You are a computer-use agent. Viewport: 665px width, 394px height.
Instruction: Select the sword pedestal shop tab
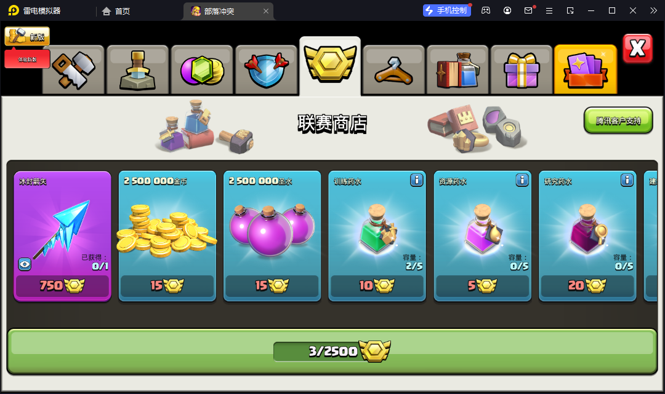[x=137, y=70]
